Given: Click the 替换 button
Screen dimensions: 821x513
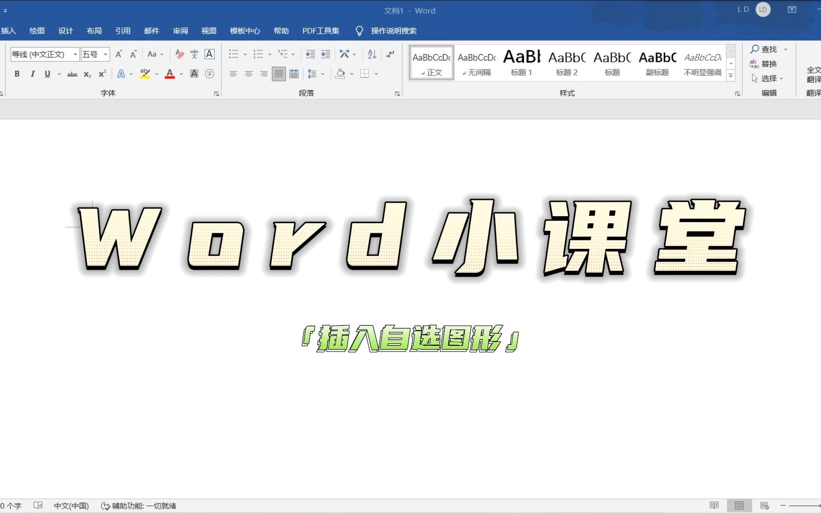Looking at the screenshot, I should (763, 64).
